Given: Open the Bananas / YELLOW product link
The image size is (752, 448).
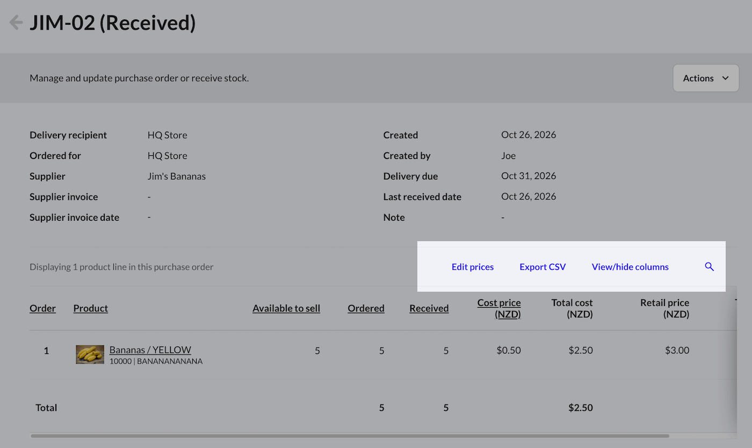Looking at the screenshot, I should tap(150, 350).
